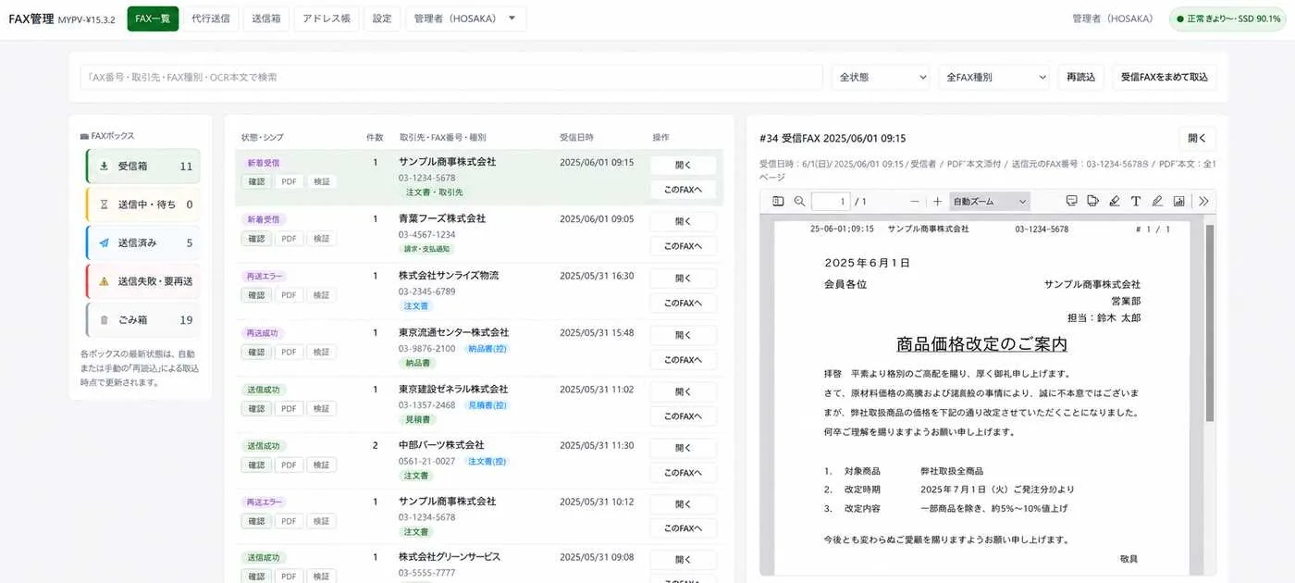Toggle the PDF viewer sidebar icon
The image size is (1295, 583).
[778, 201]
